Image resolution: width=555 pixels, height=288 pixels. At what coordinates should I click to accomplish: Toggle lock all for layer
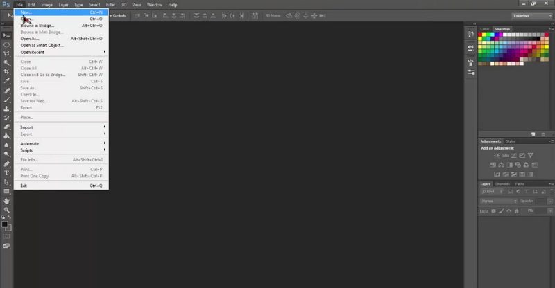pyautogui.click(x=516, y=211)
